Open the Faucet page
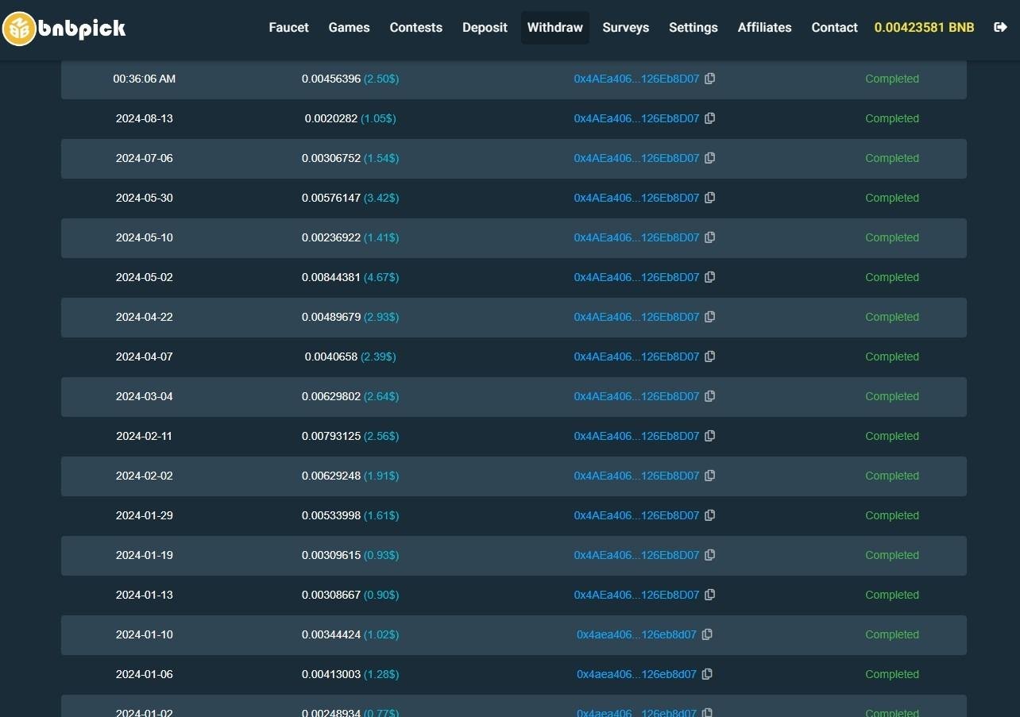Screen dimensions: 1020x717 pos(289,27)
